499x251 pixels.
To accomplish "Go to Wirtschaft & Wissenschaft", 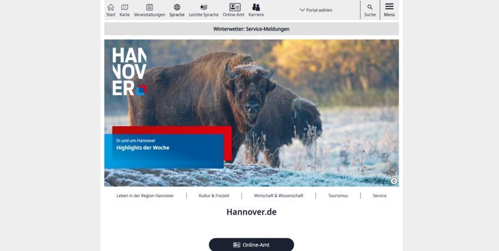I will 278,196.
